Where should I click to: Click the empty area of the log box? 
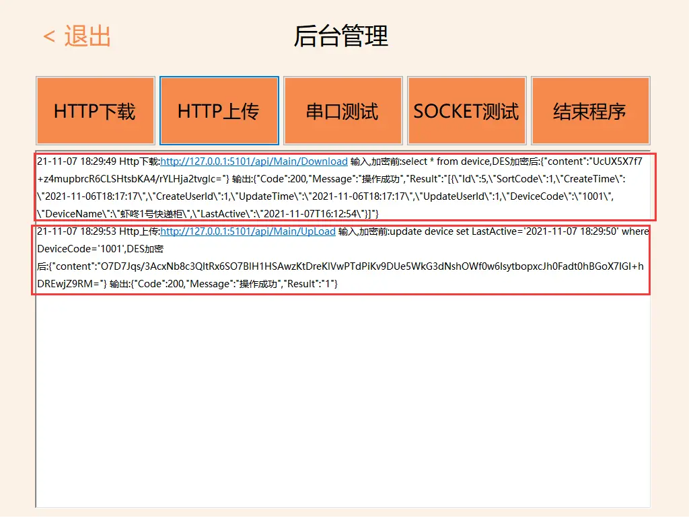(x=343, y=404)
